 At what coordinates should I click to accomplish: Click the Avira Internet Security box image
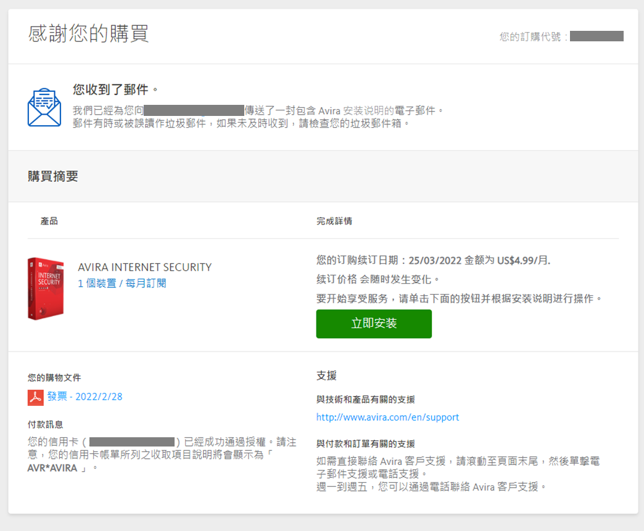pyautogui.click(x=46, y=288)
